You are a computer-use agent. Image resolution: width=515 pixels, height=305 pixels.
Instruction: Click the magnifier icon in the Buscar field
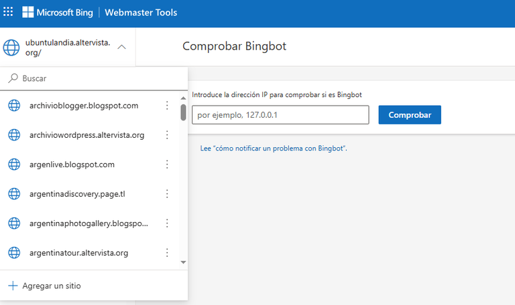tap(13, 78)
